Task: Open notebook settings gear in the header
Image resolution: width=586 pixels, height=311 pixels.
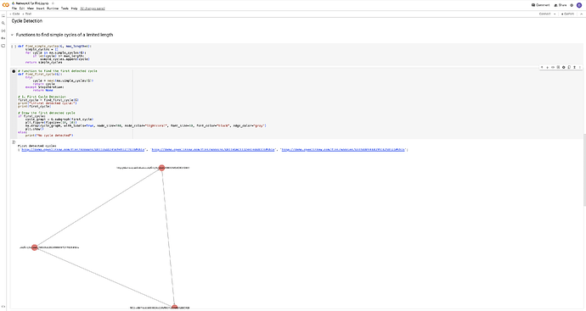Action: click(x=572, y=5)
